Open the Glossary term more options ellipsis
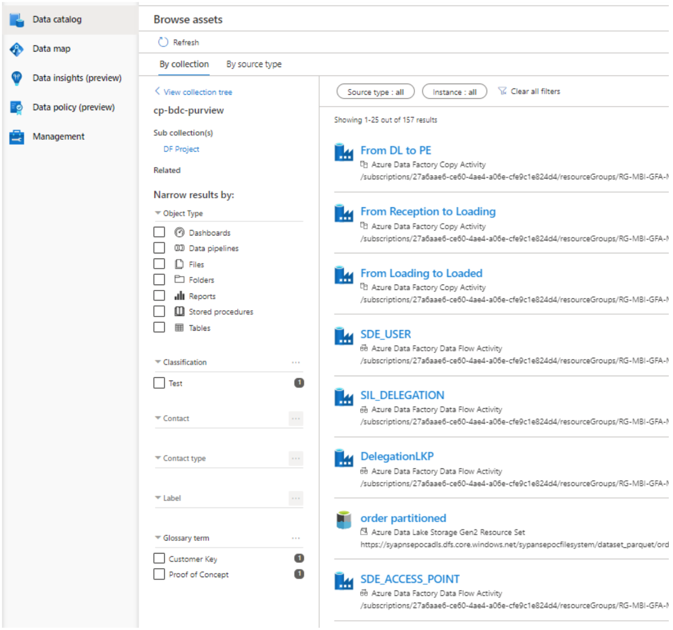 [x=296, y=538]
